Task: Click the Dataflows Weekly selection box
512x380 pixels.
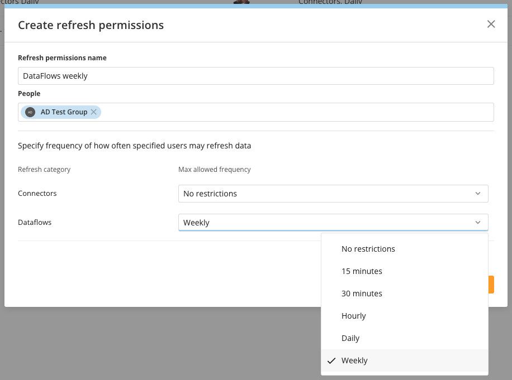Action: (333, 222)
